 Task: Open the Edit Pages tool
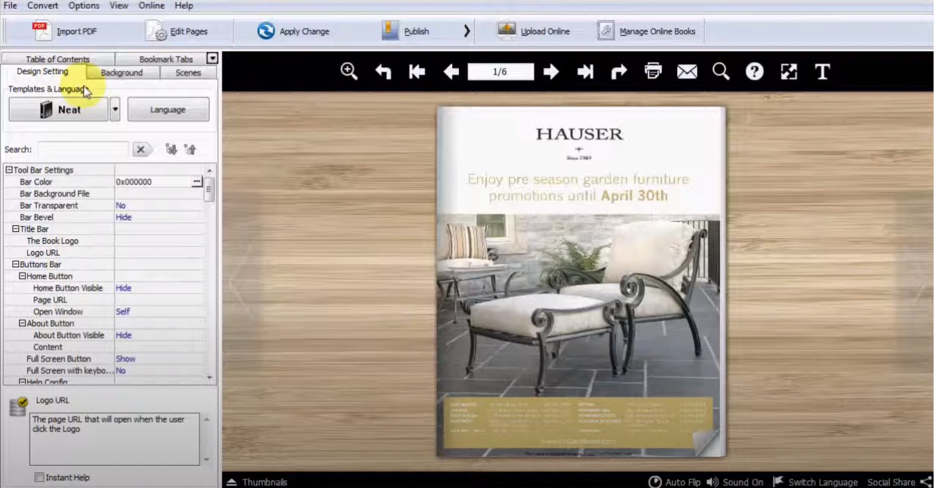177,31
